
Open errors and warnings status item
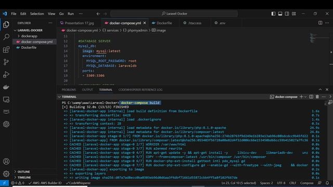coord(18,183)
